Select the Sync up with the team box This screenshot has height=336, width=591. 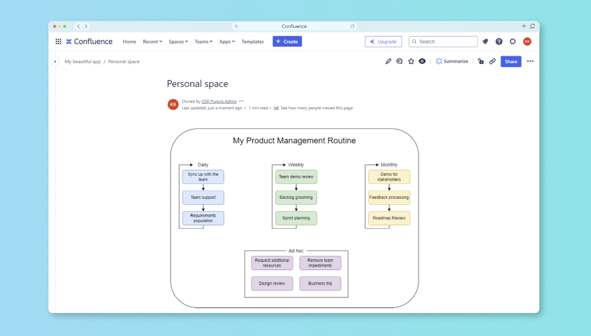203,176
